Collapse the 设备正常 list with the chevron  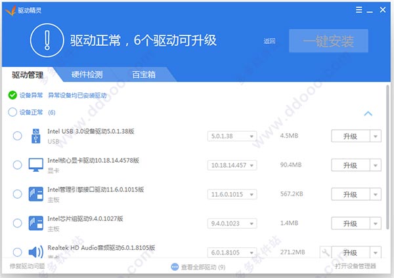point(368,113)
